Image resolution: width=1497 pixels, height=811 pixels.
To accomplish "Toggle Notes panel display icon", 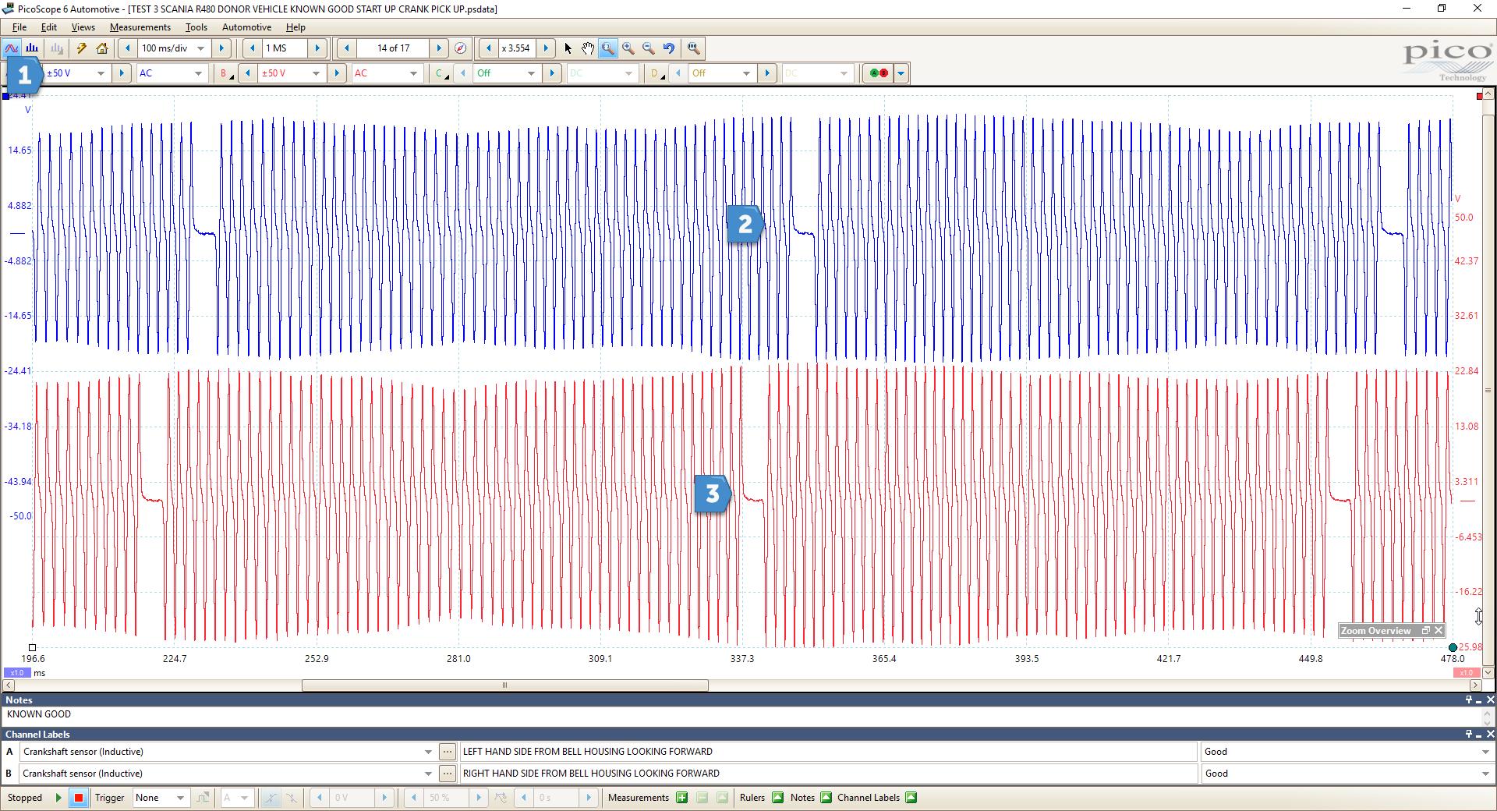I will (x=826, y=798).
